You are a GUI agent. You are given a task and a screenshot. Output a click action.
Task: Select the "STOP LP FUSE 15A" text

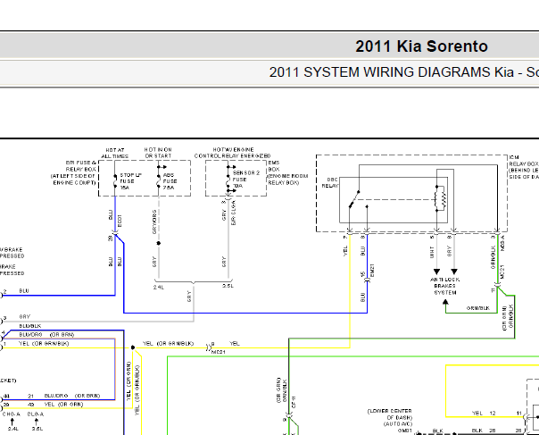pyautogui.click(x=130, y=181)
